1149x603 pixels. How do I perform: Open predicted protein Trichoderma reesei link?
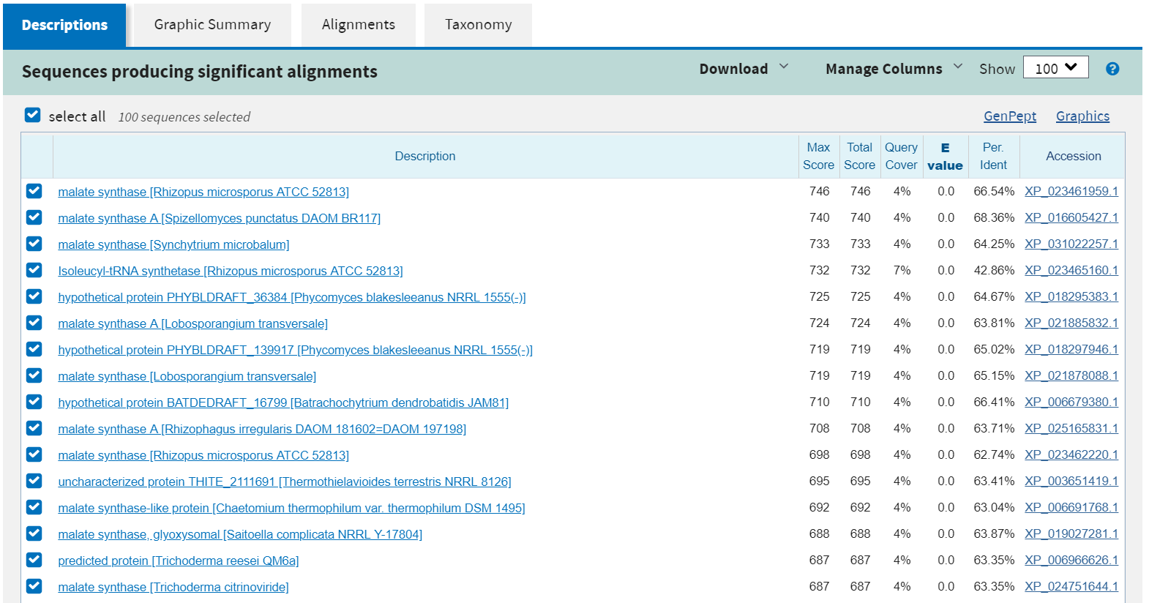click(179, 561)
